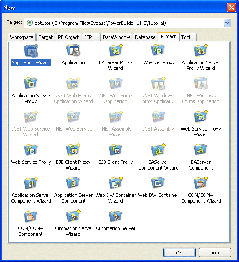Choose the EAServer Proxy icon
This screenshot has height=262, width=239.
(158, 50)
